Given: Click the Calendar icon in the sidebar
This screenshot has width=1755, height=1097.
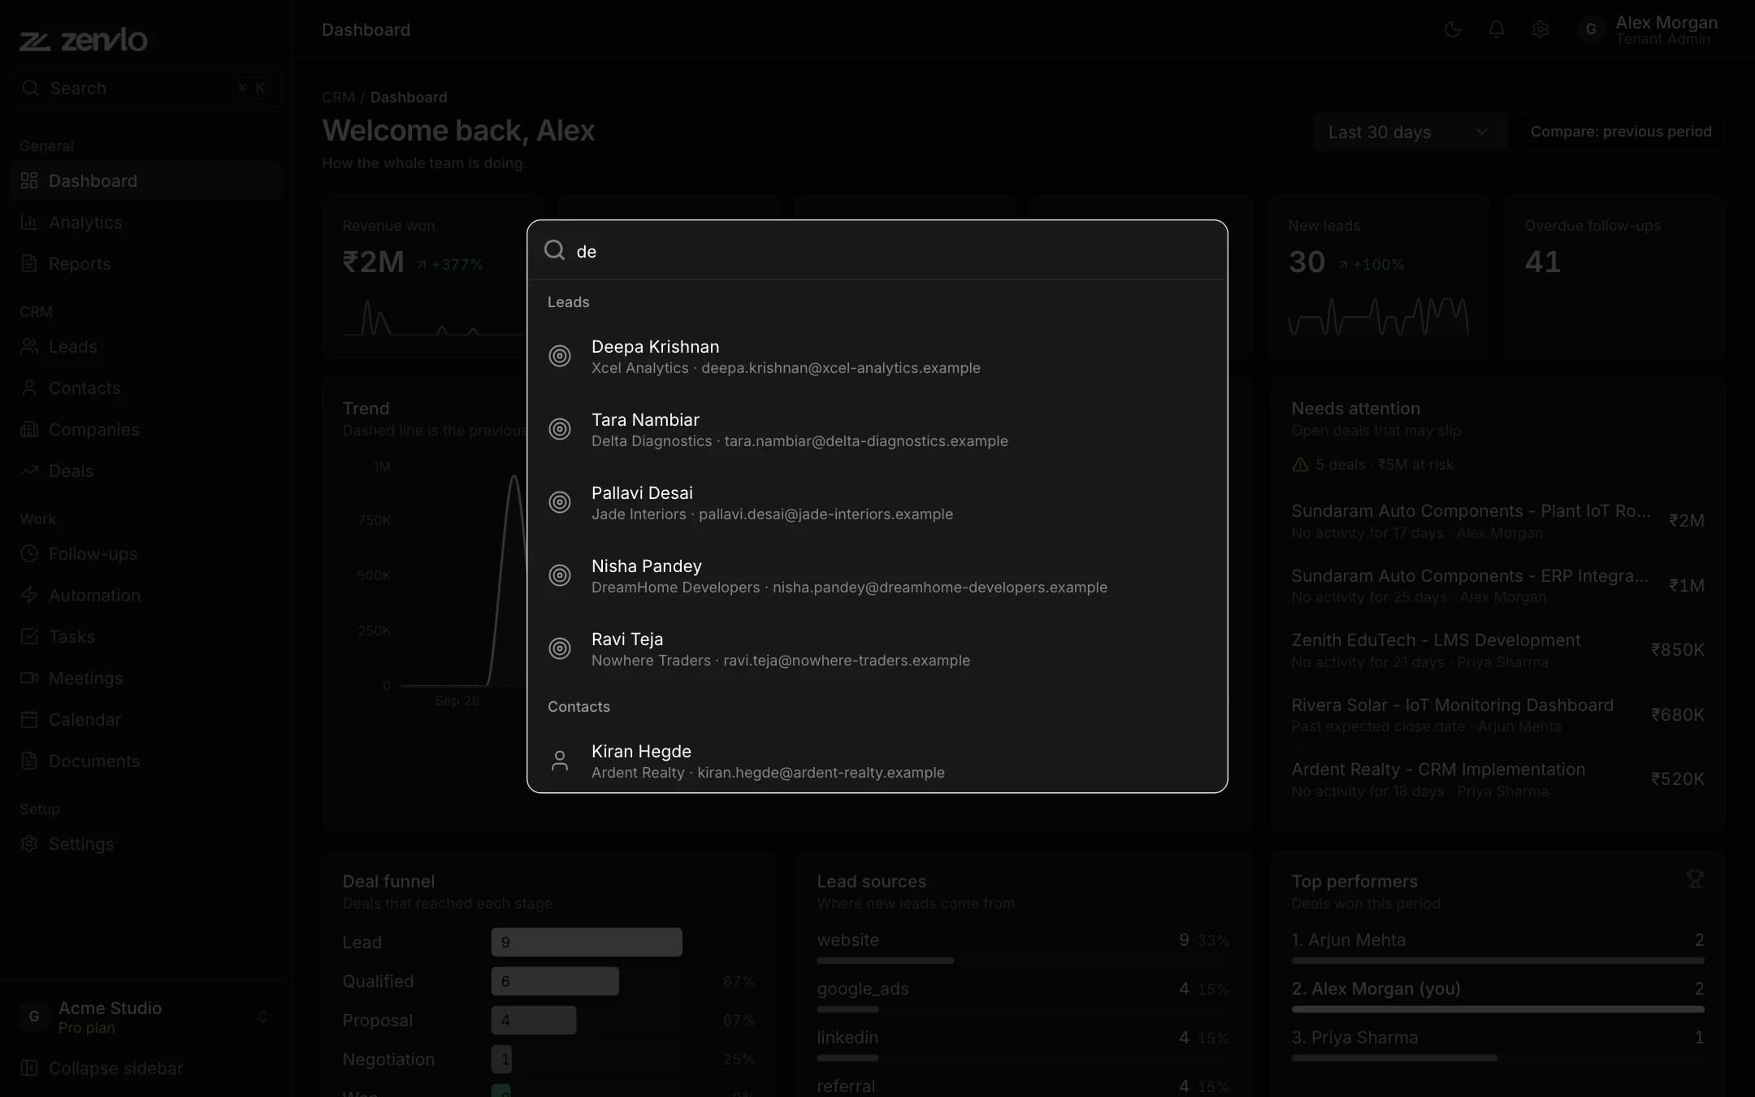Looking at the screenshot, I should (29, 719).
